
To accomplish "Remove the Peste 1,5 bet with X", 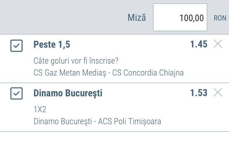I will click(218, 44).
